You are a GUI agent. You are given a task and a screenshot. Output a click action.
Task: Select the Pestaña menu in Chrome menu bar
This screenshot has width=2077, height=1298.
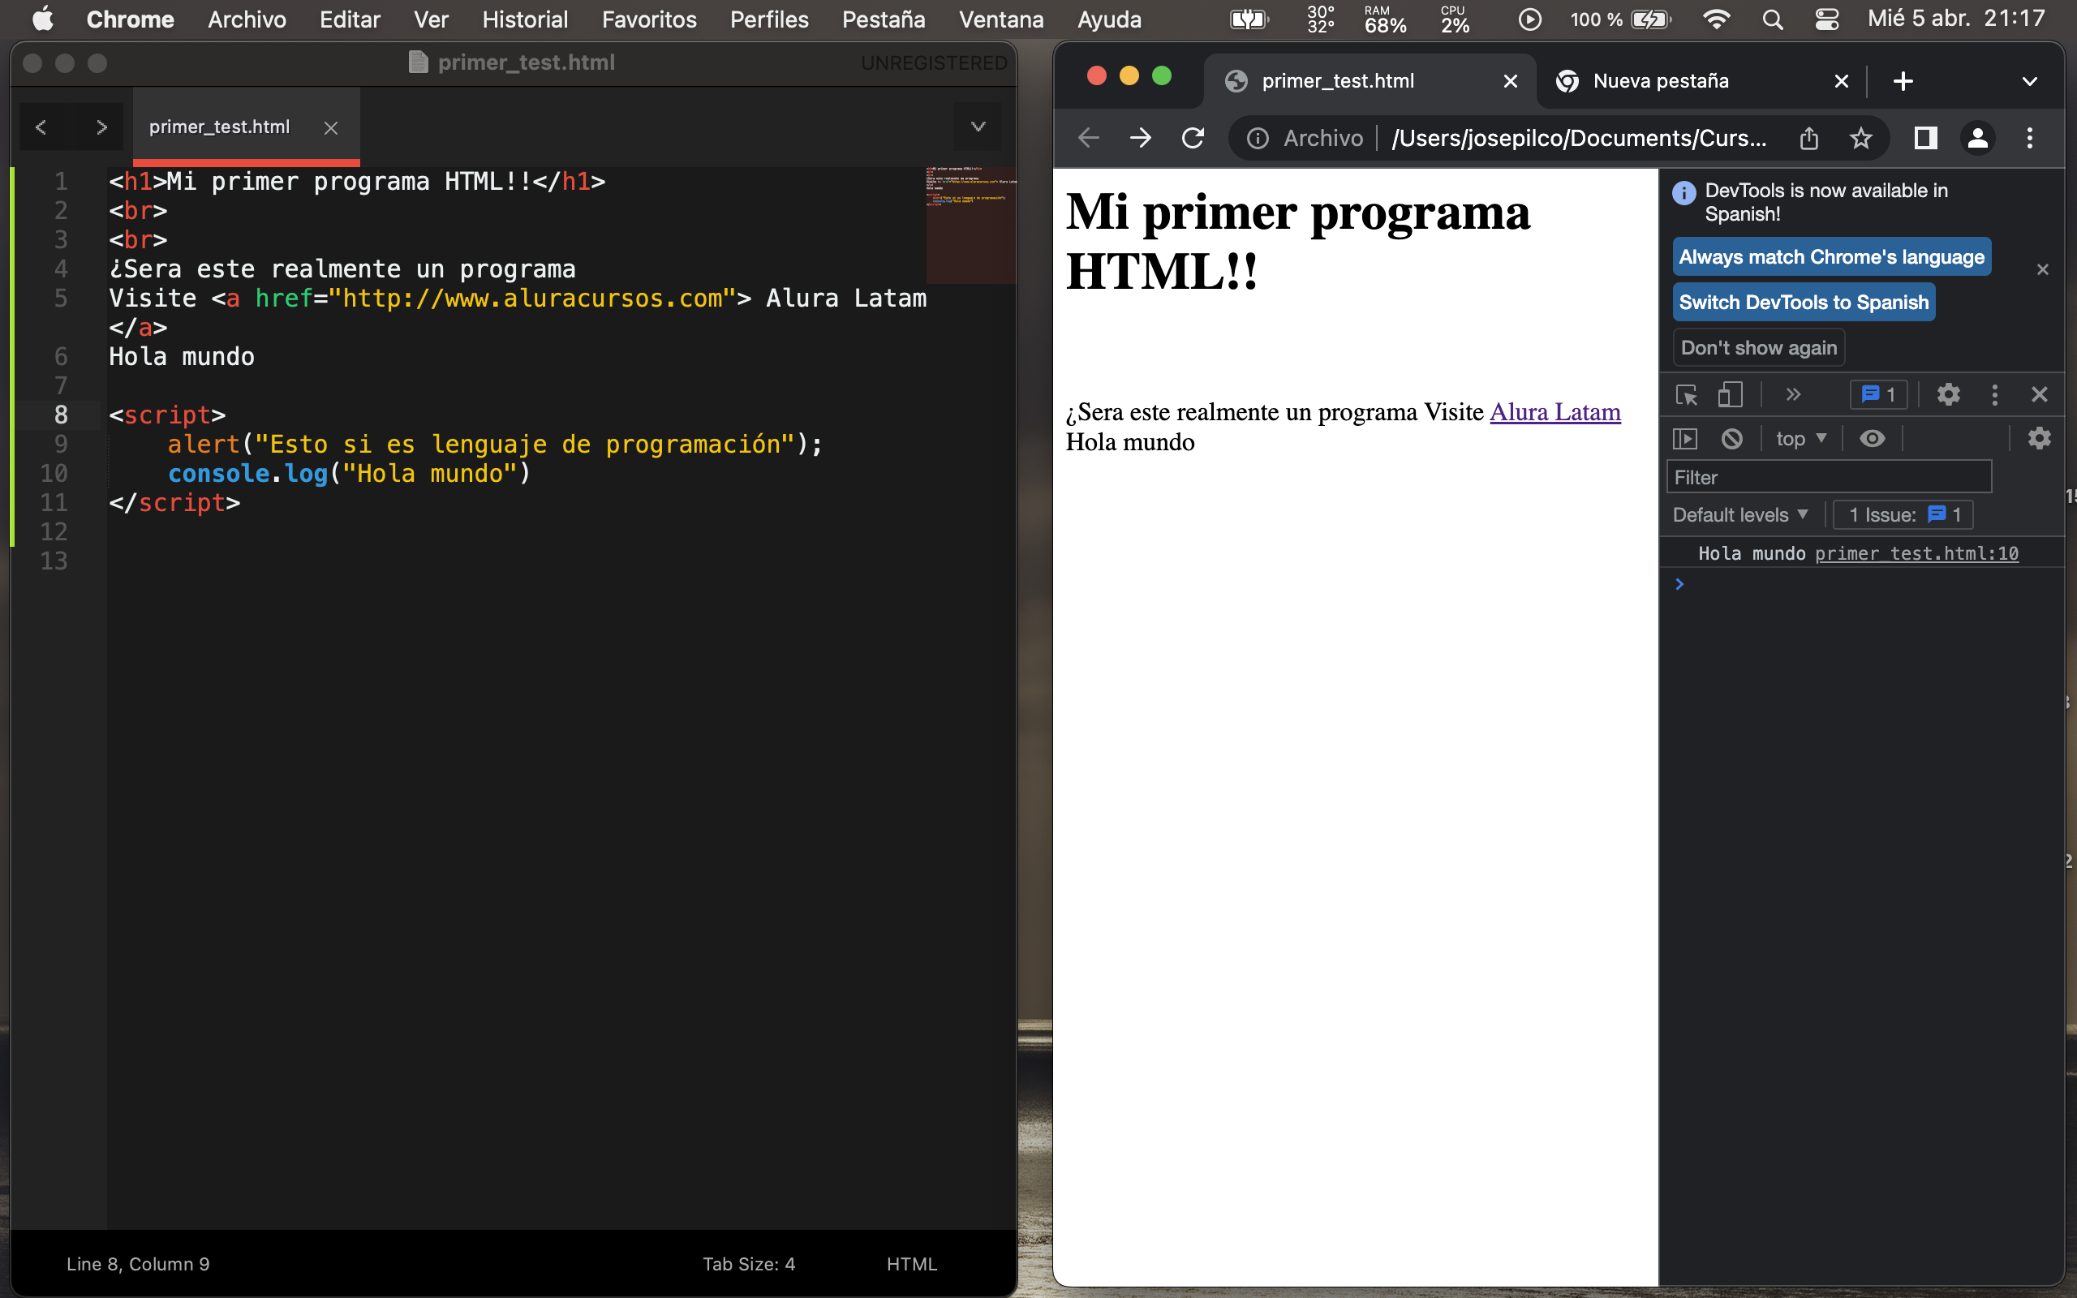point(882,19)
